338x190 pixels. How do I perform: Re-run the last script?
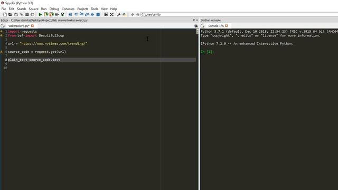pos(62,14)
